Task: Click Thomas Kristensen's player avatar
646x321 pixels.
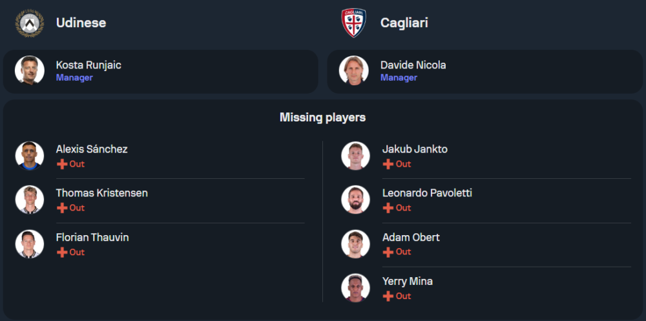Action: (30, 200)
